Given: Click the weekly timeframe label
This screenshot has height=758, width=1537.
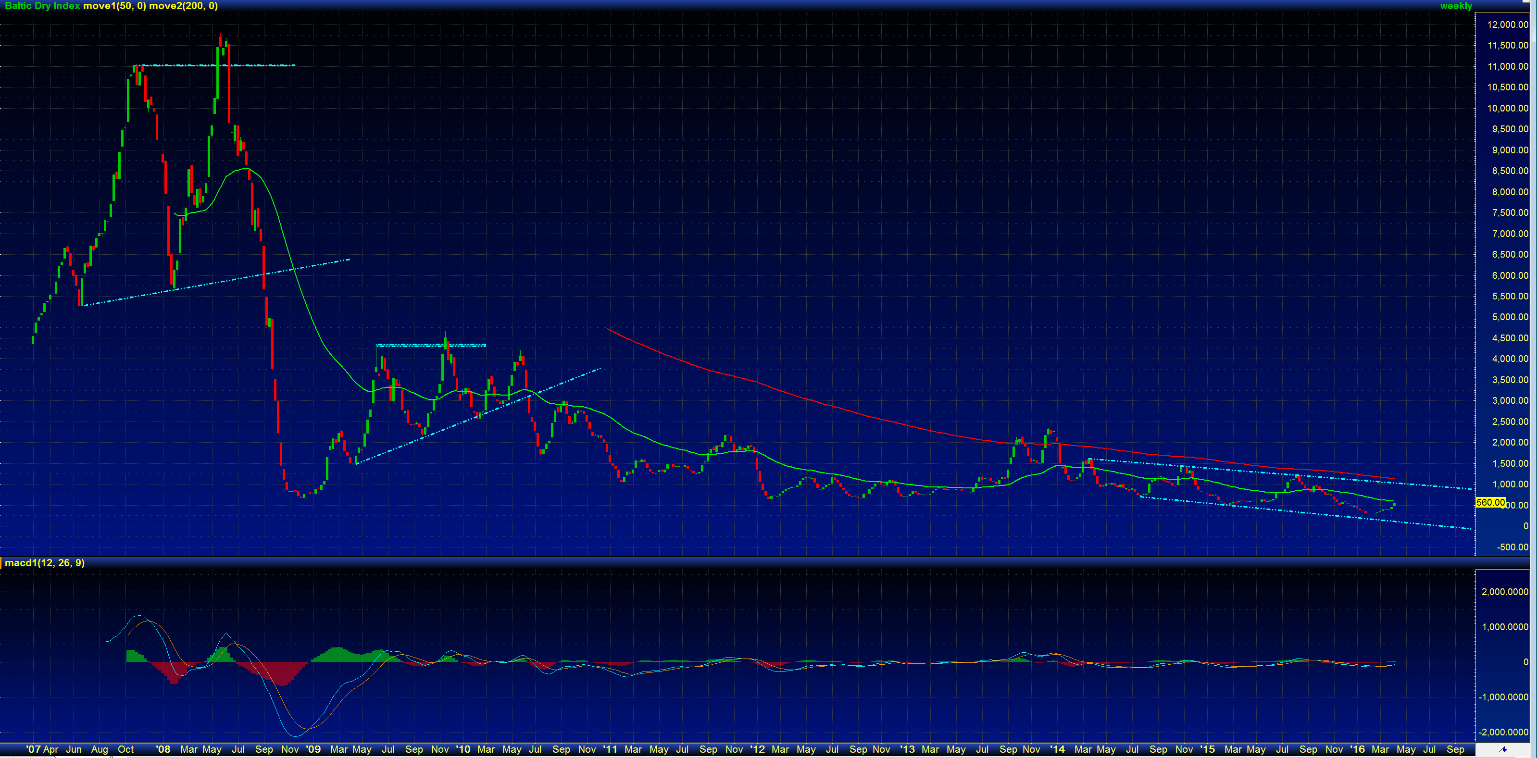Looking at the screenshot, I should 1456,6.
